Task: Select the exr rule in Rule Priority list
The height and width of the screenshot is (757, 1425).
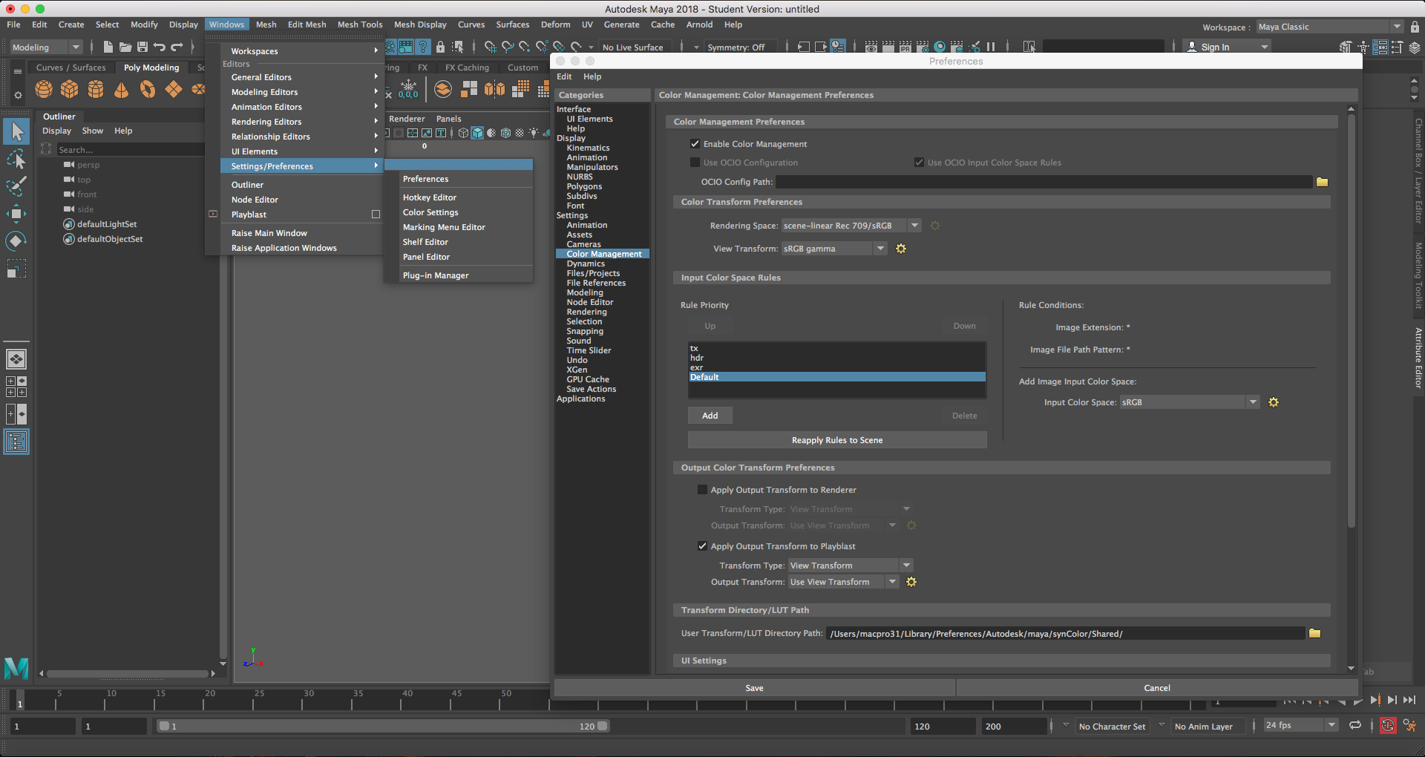Action: pos(837,367)
